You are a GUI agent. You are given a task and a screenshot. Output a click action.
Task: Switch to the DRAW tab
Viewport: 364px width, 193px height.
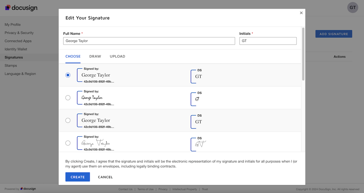pyautogui.click(x=95, y=56)
